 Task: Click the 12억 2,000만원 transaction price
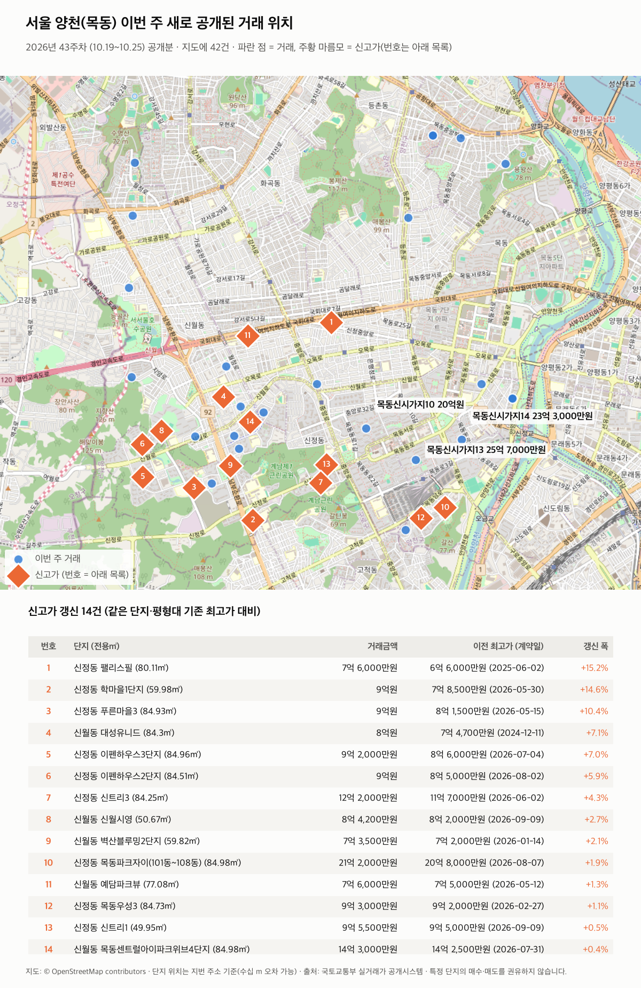368,798
